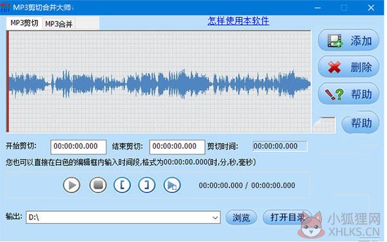Click on the blue audio waveform

160,83
